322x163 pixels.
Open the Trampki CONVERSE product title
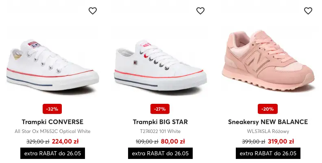pyautogui.click(x=52, y=122)
